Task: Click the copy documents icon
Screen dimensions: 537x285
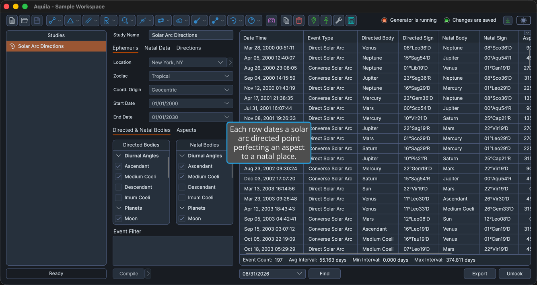Action: tap(286, 21)
